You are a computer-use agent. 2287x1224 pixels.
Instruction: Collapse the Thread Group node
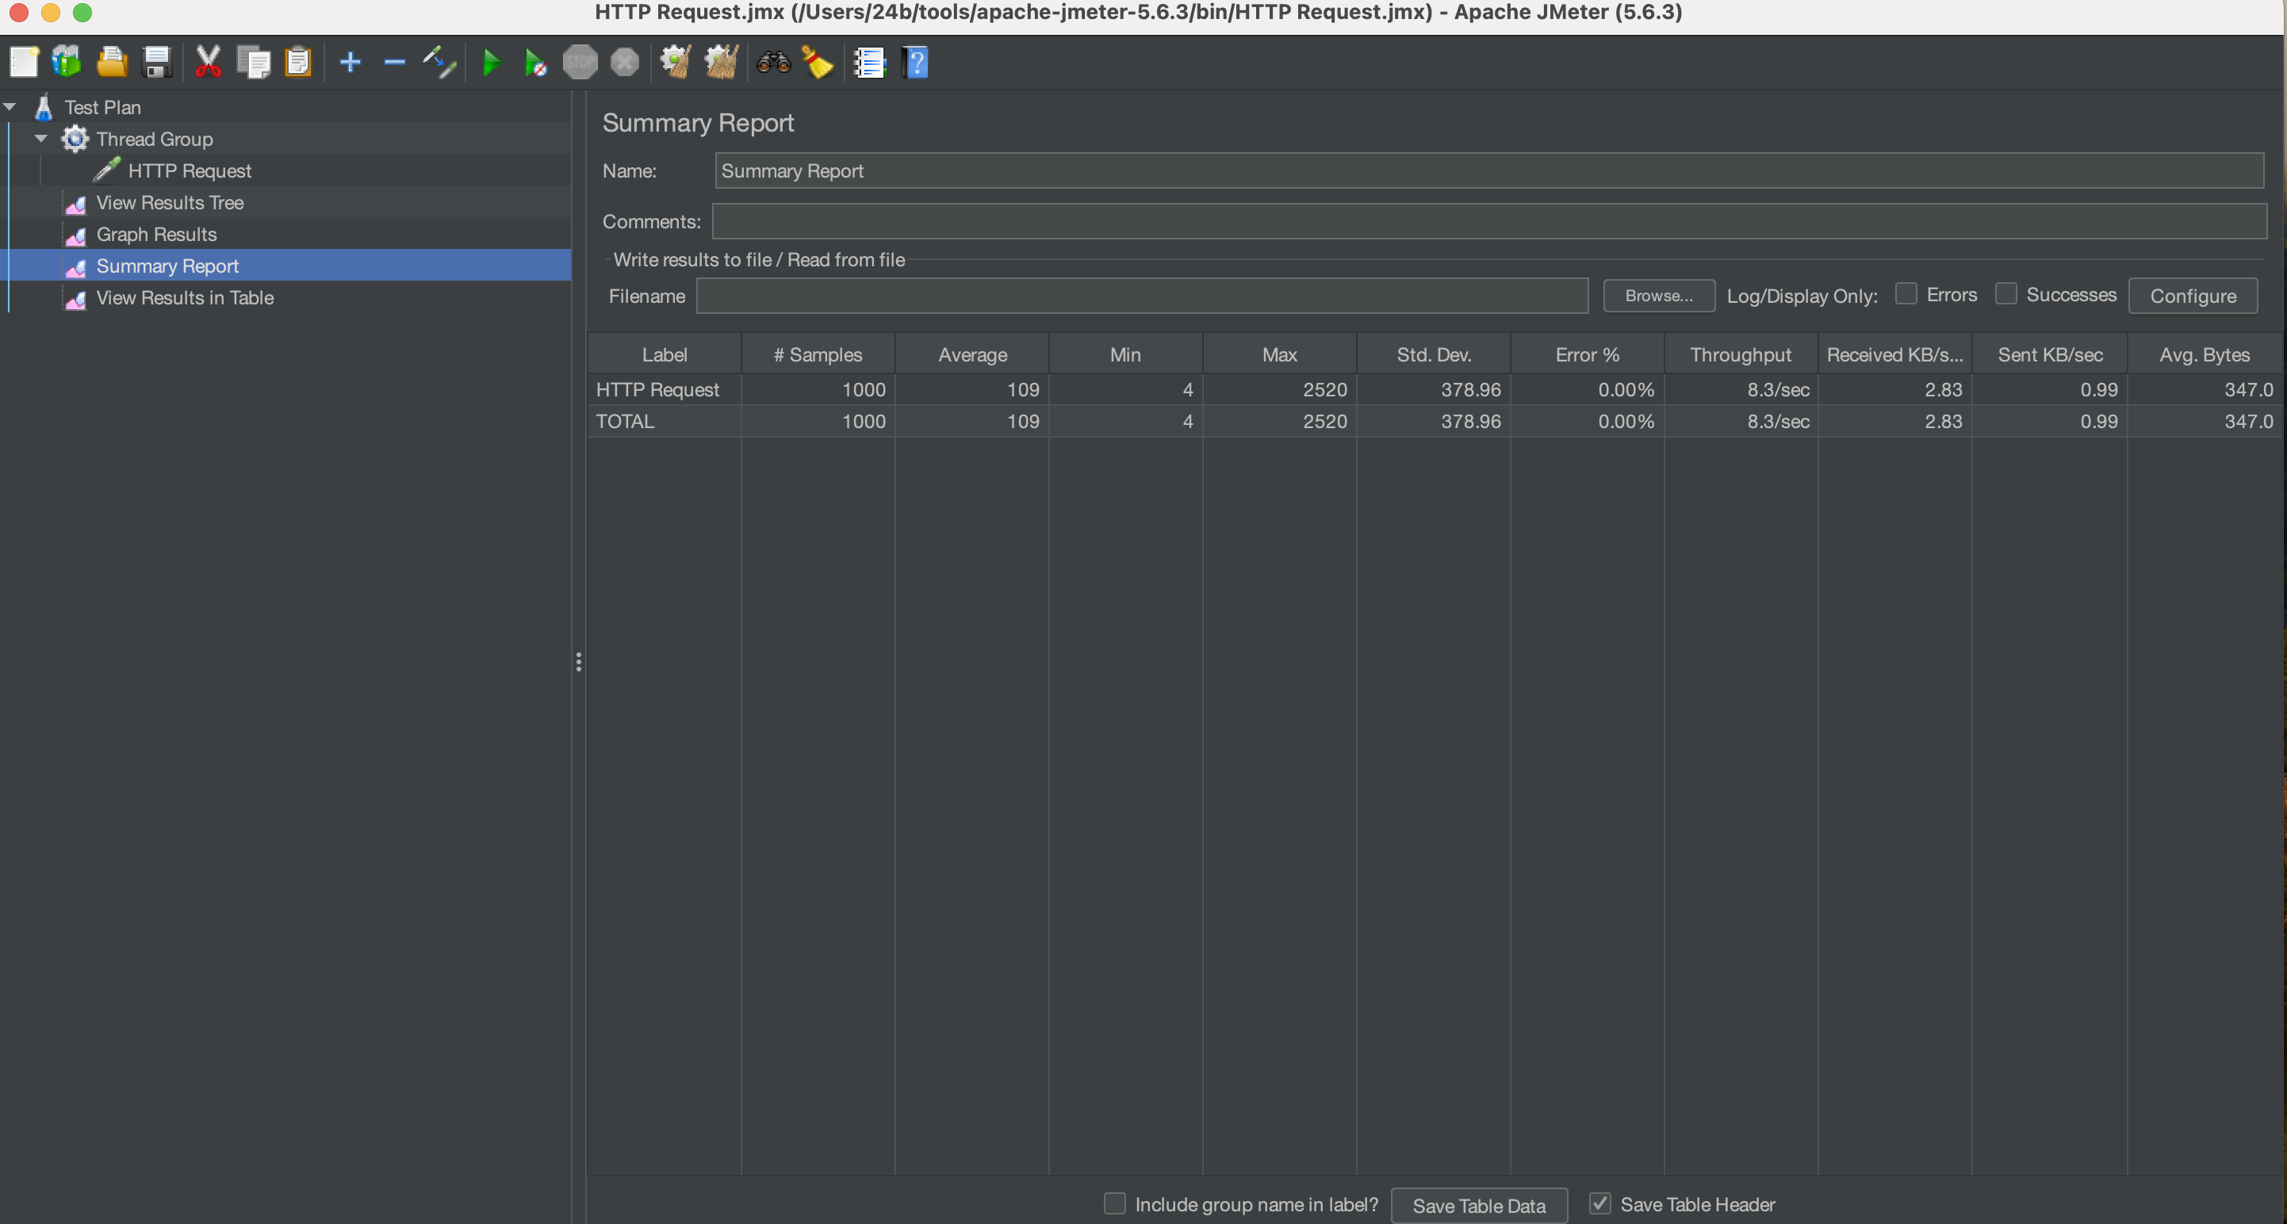41,140
